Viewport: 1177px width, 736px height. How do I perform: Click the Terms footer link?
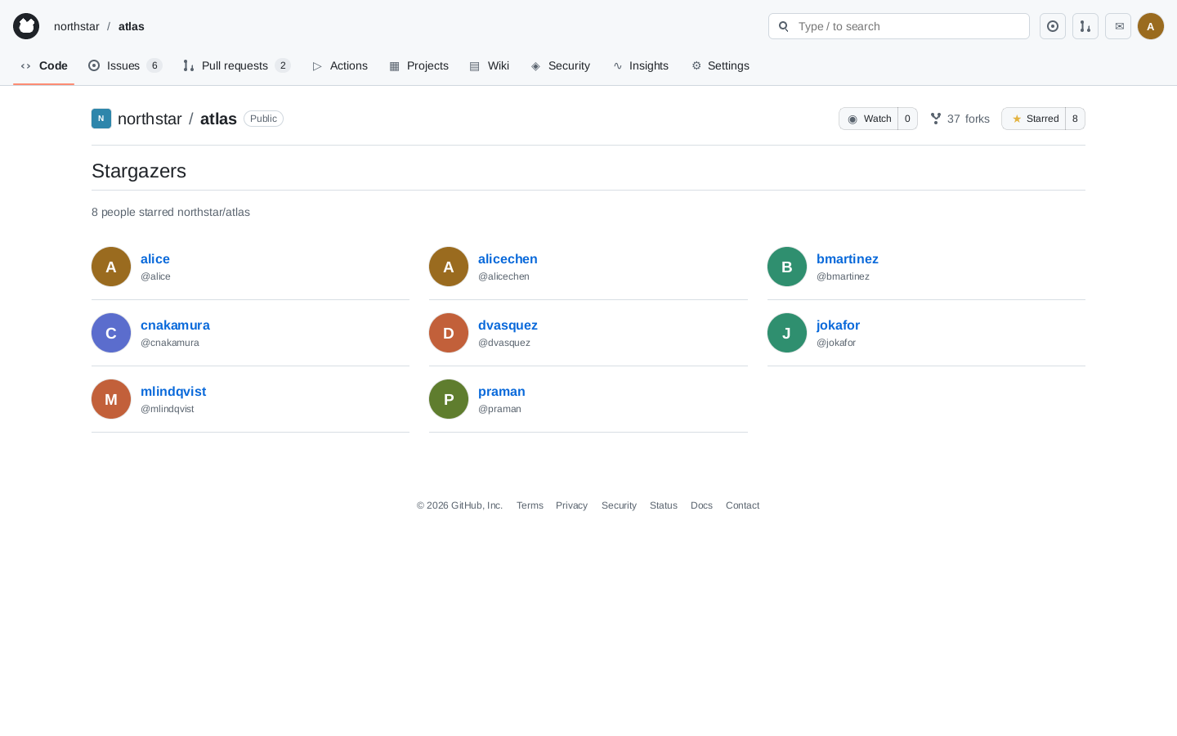click(x=530, y=505)
